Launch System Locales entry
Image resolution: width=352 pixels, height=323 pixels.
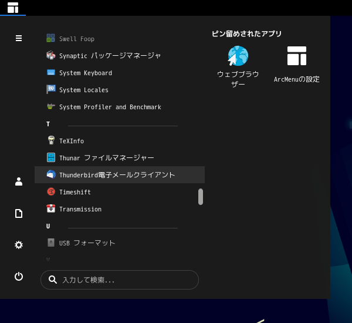120,90
